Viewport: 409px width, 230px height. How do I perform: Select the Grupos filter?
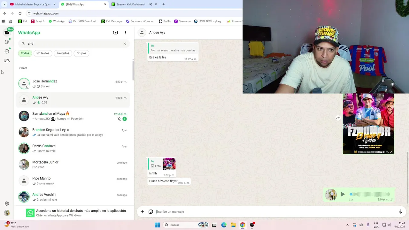[81, 53]
